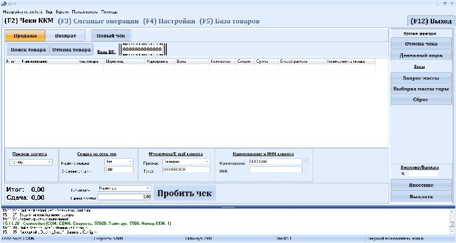
Task: Expand the Наличие скидки dropdown
Action: [119, 162]
